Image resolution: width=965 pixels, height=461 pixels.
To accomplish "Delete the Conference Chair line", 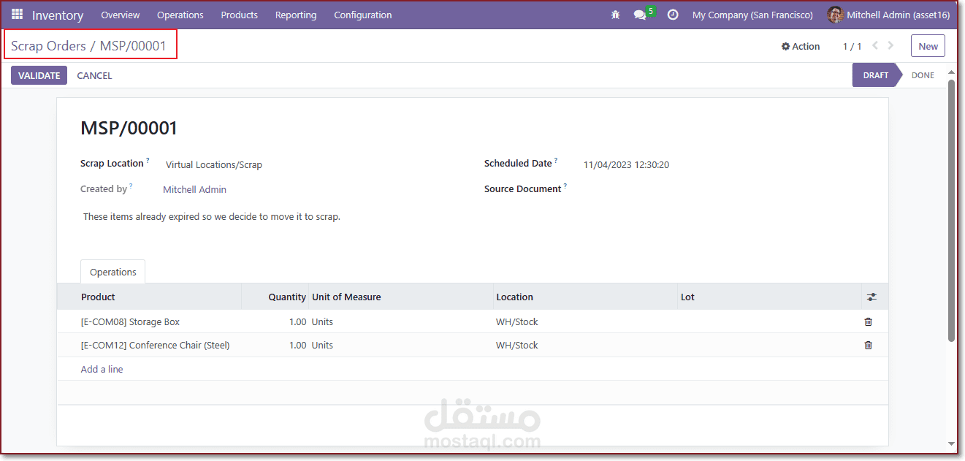I will click(868, 345).
